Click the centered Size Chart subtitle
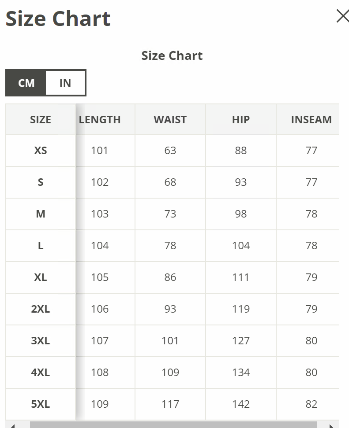This screenshot has height=428, width=349. click(x=172, y=56)
